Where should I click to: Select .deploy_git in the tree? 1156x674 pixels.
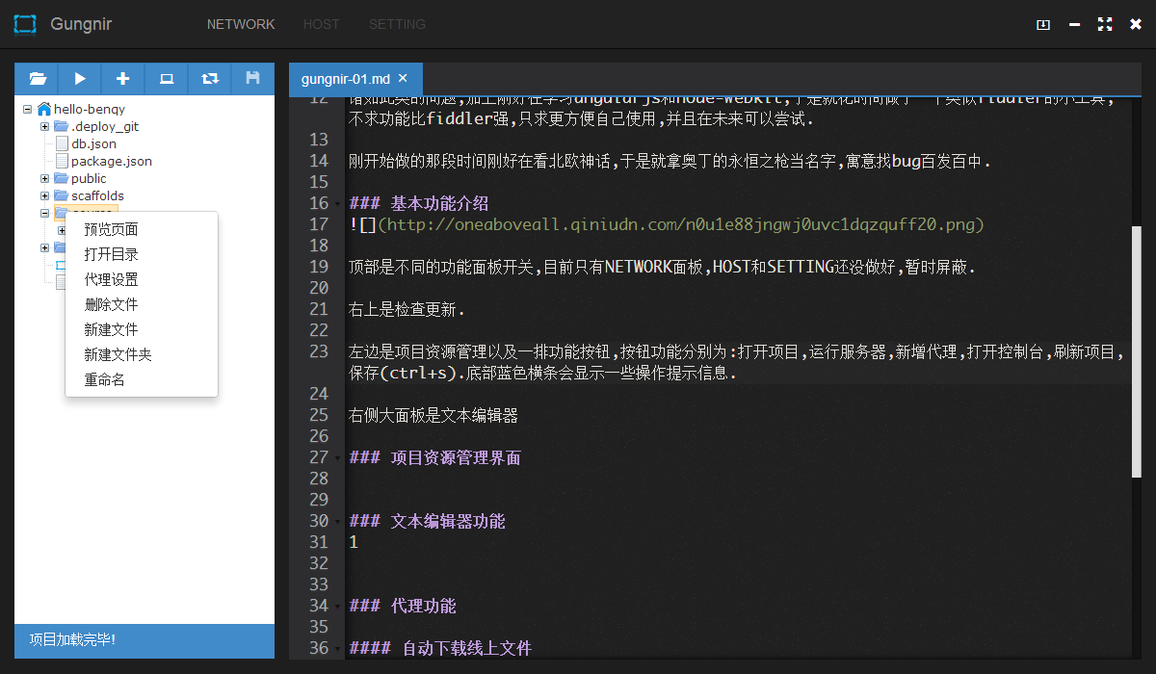[105, 126]
